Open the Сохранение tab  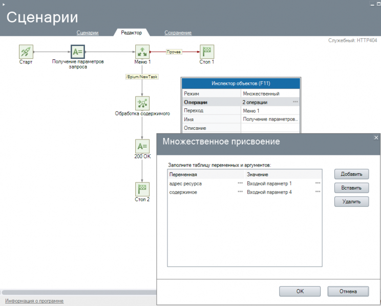point(178,33)
